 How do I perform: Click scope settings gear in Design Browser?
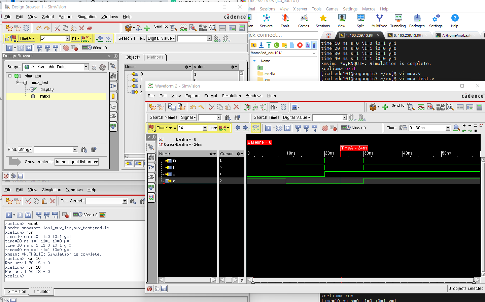(x=103, y=67)
